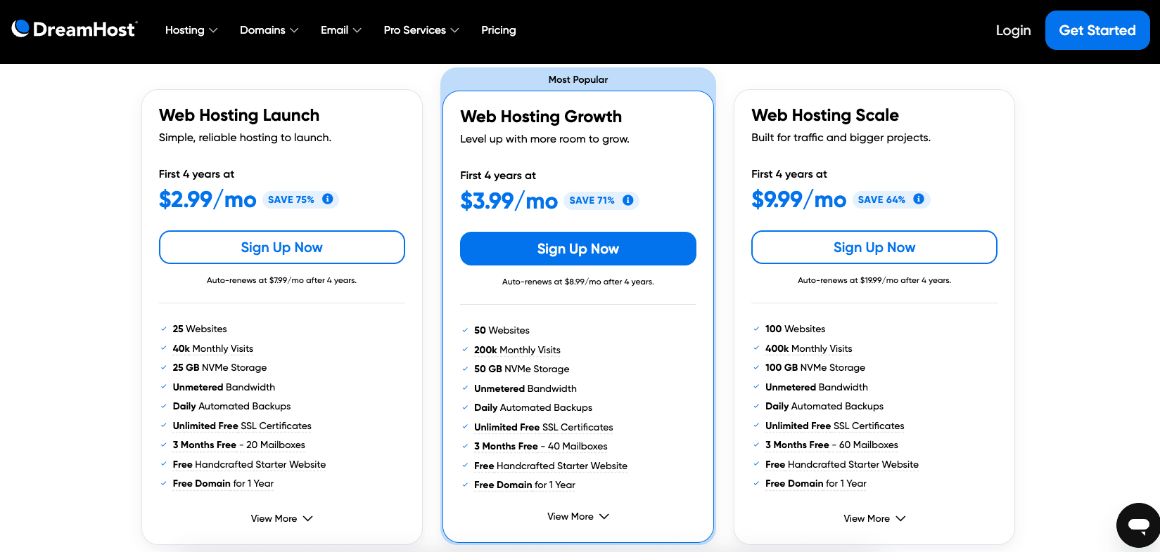The width and height of the screenshot is (1160, 552).
Task: Sign up for Web Hosting Growth plan
Action: click(578, 249)
